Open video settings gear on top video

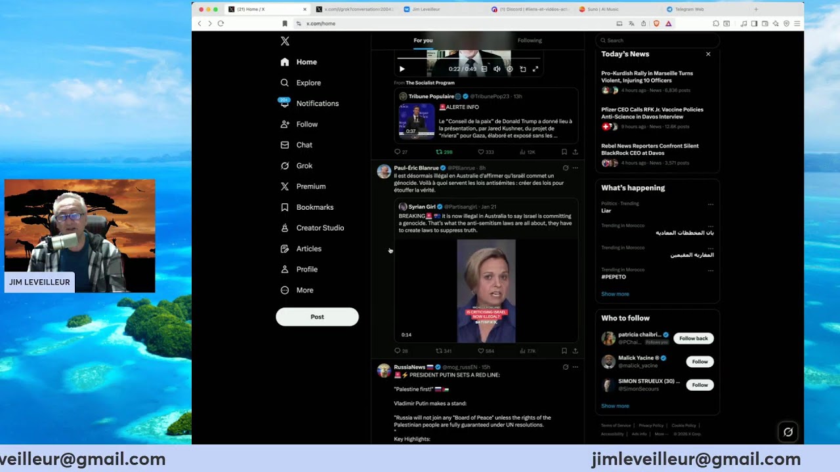510,69
